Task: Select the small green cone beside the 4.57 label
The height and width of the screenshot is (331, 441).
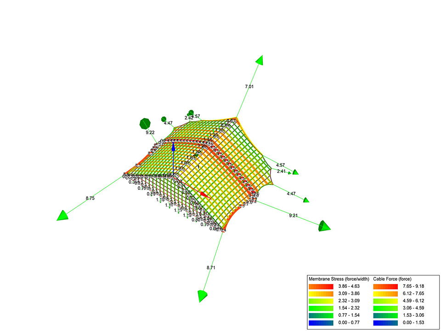Action: [295, 172]
